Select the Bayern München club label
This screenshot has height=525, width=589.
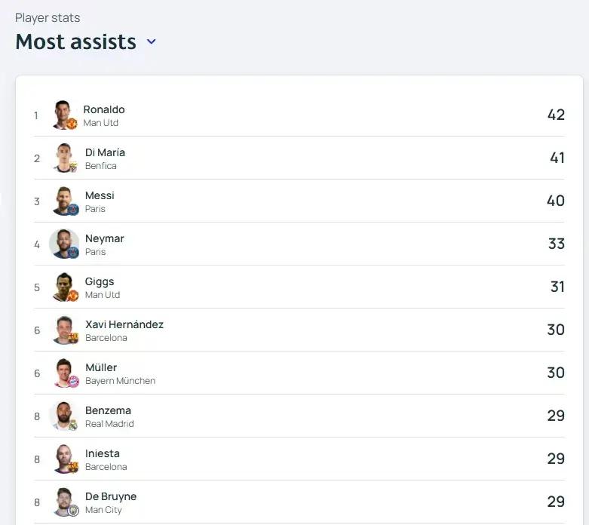coord(120,381)
